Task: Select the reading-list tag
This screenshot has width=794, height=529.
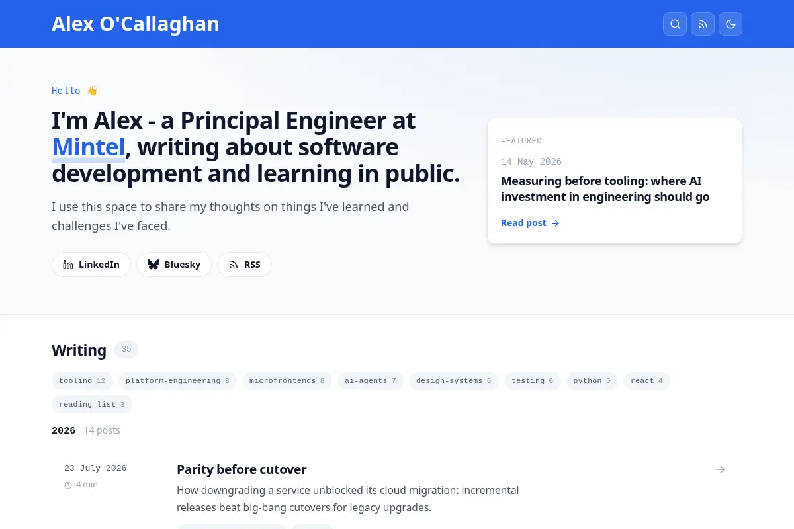Action: click(92, 405)
